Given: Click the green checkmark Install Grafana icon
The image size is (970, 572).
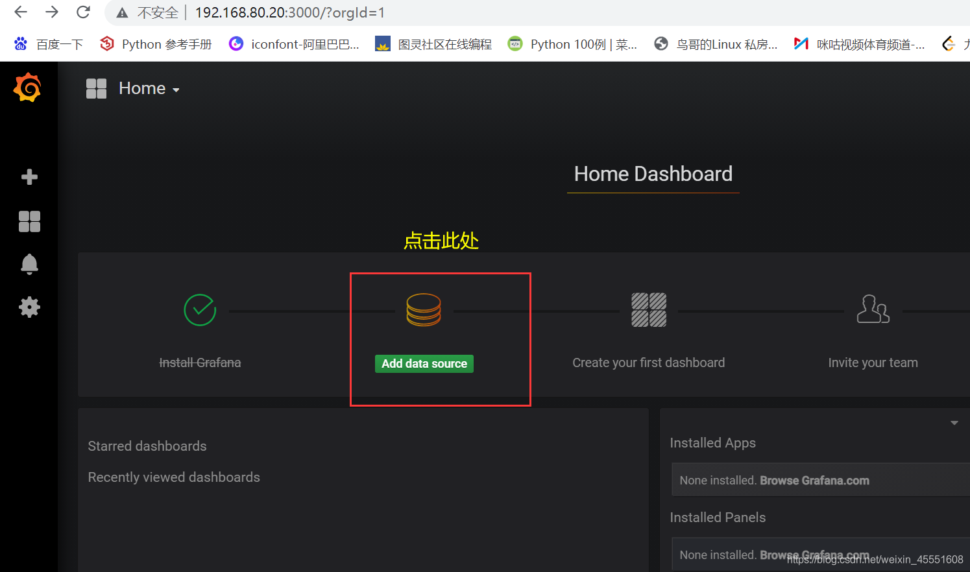Looking at the screenshot, I should coord(200,310).
